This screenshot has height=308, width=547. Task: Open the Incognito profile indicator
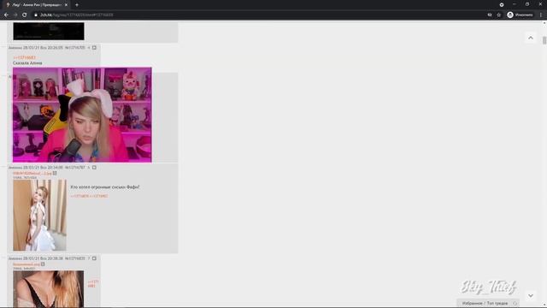pyautogui.click(x=520, y=15)
